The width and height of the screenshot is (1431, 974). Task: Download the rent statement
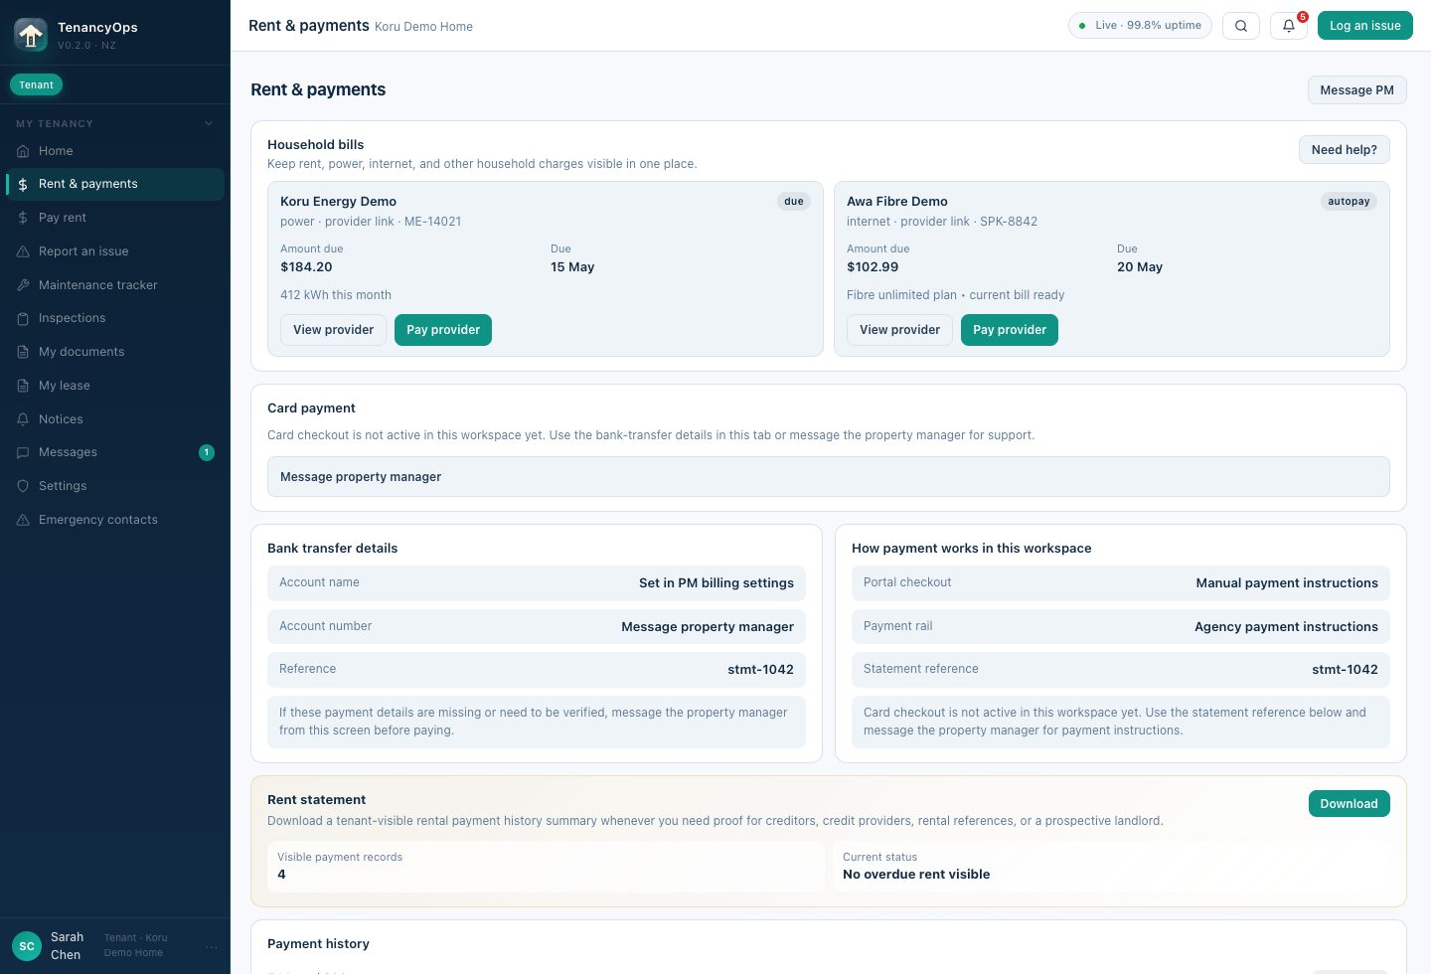tap(1349, 804)
